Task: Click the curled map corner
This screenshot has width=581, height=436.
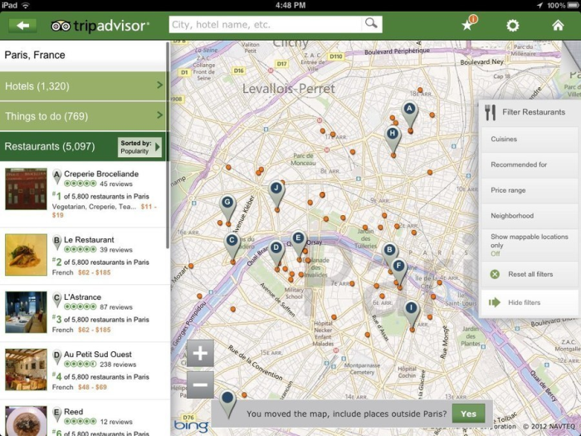Action: click(x=571, y=56)
